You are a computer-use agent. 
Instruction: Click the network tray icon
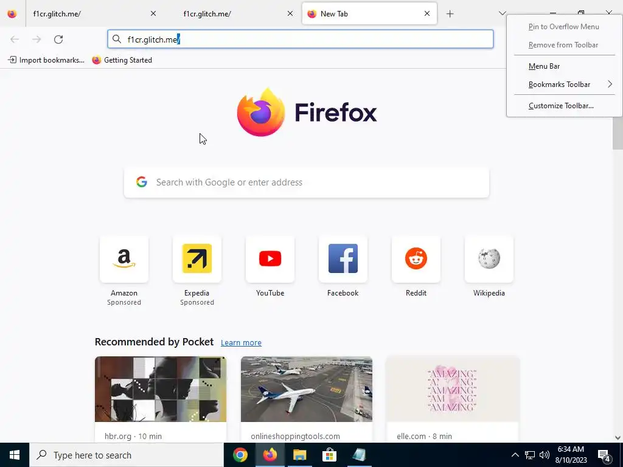[x=530, y=455]
